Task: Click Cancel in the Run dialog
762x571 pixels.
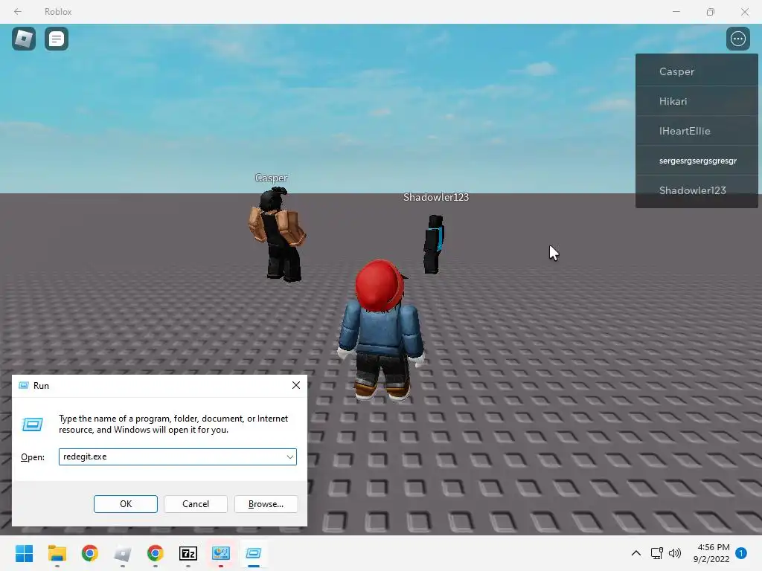Action: [196, 504]
